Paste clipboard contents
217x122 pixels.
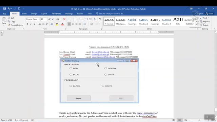point(4,21)
